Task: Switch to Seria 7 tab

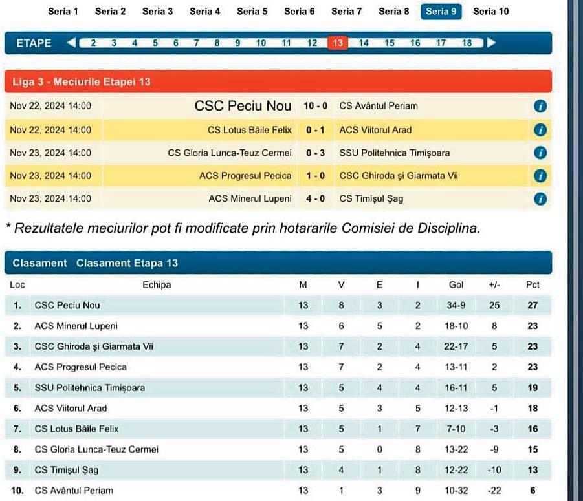Action: pyautogui.click(x=346, y=12)
